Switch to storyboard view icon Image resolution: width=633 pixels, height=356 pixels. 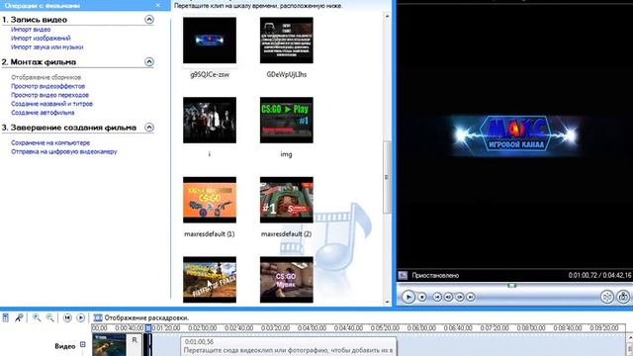click(98, 317)
